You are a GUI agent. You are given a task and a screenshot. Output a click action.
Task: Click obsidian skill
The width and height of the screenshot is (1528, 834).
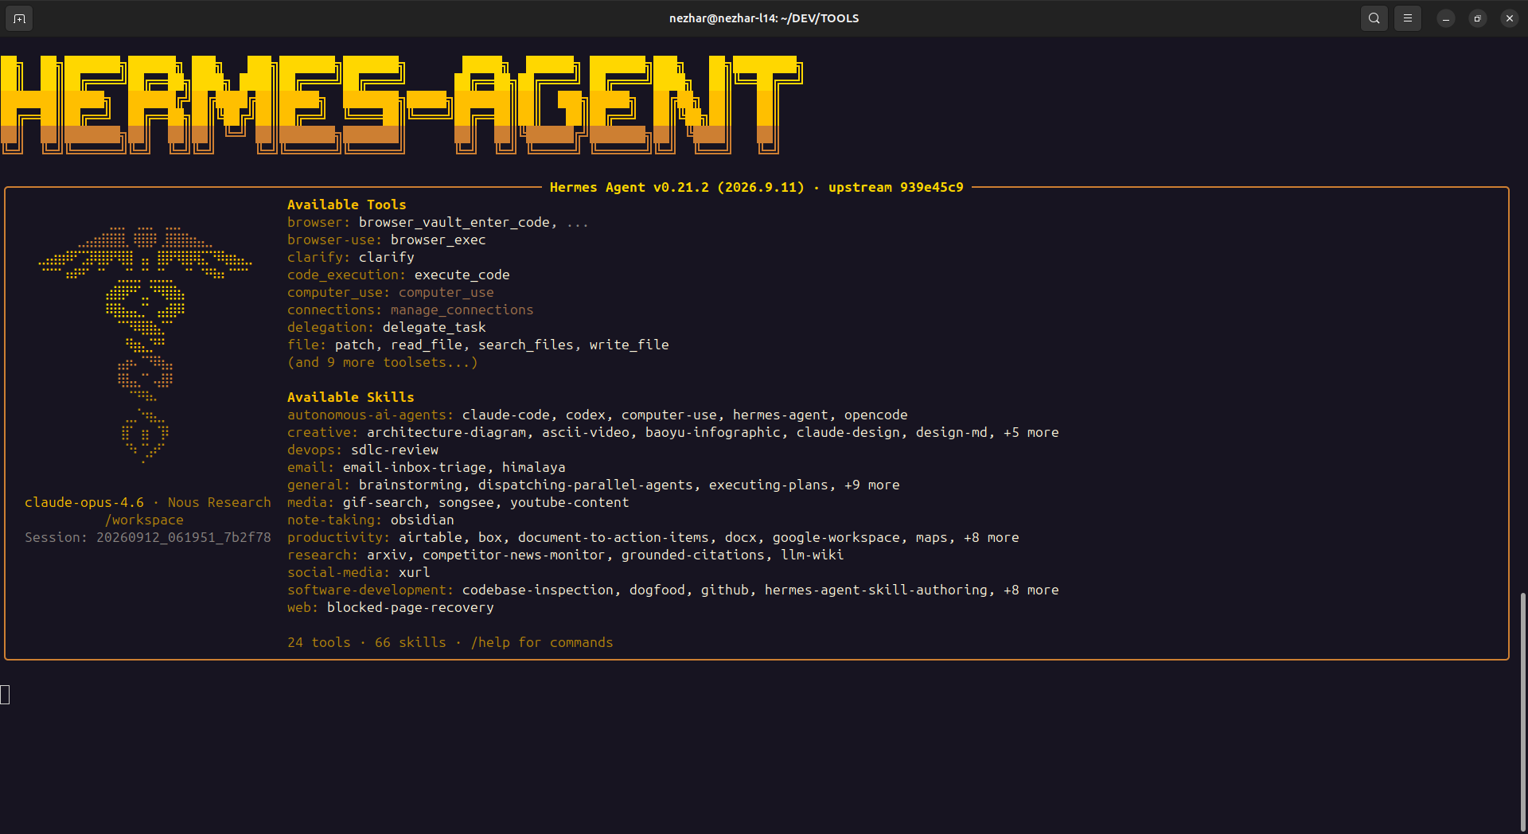coord(422,520)
